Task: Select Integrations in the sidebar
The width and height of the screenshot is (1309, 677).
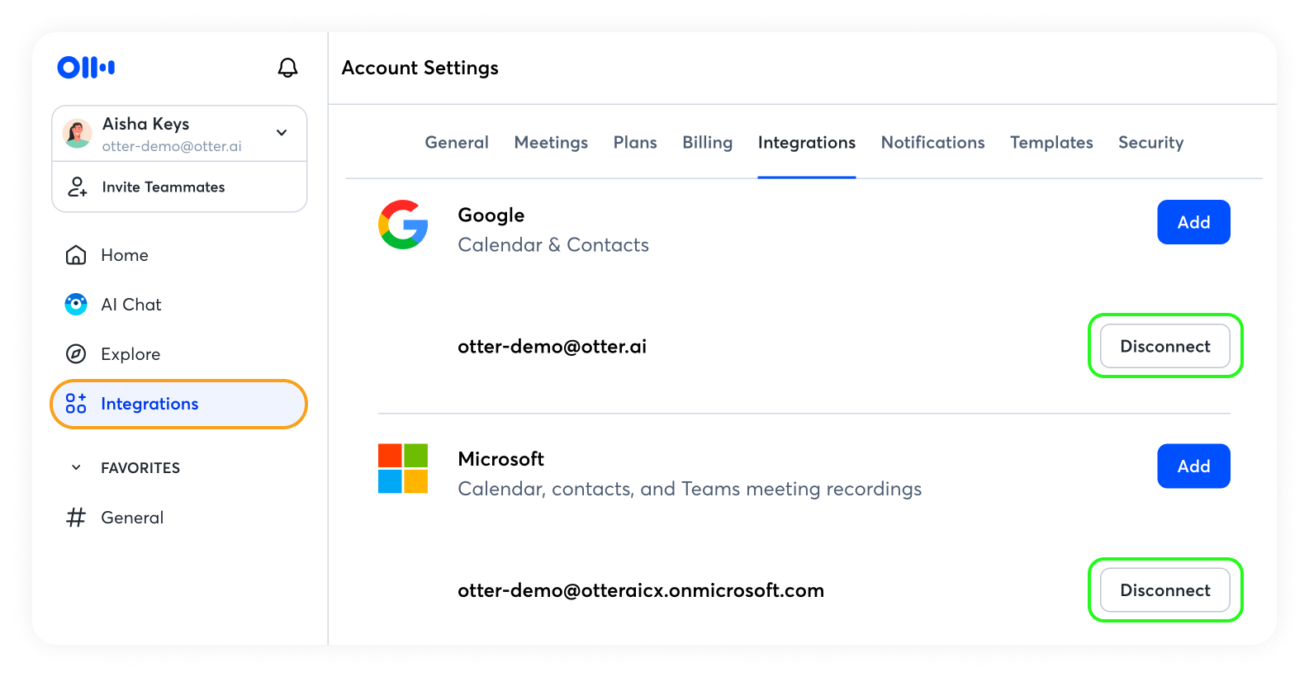Action: 149,404
